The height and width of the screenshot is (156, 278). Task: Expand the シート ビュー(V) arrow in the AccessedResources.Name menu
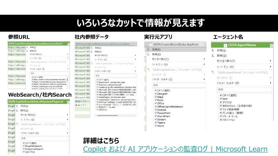[135, 59]
